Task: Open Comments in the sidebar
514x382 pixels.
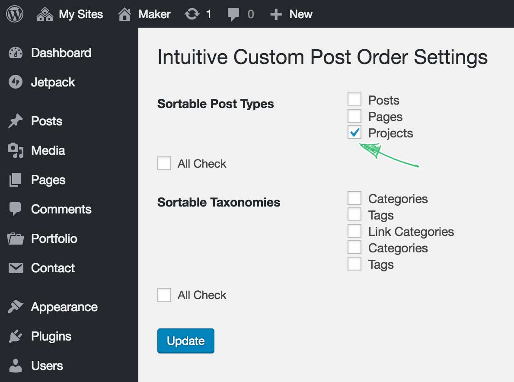Action: (x=61, y=209)
